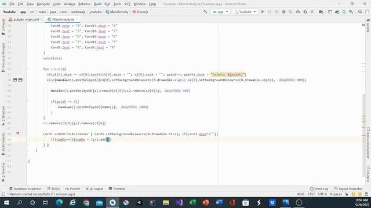Screen dimensions: 371x208
Task: Open the Gradle side panel
Action: (x=368, y=26)
